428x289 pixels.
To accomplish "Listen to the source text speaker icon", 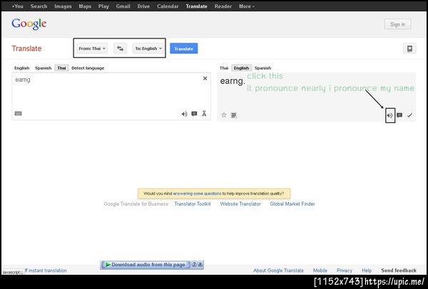I will tap(184, 114).
